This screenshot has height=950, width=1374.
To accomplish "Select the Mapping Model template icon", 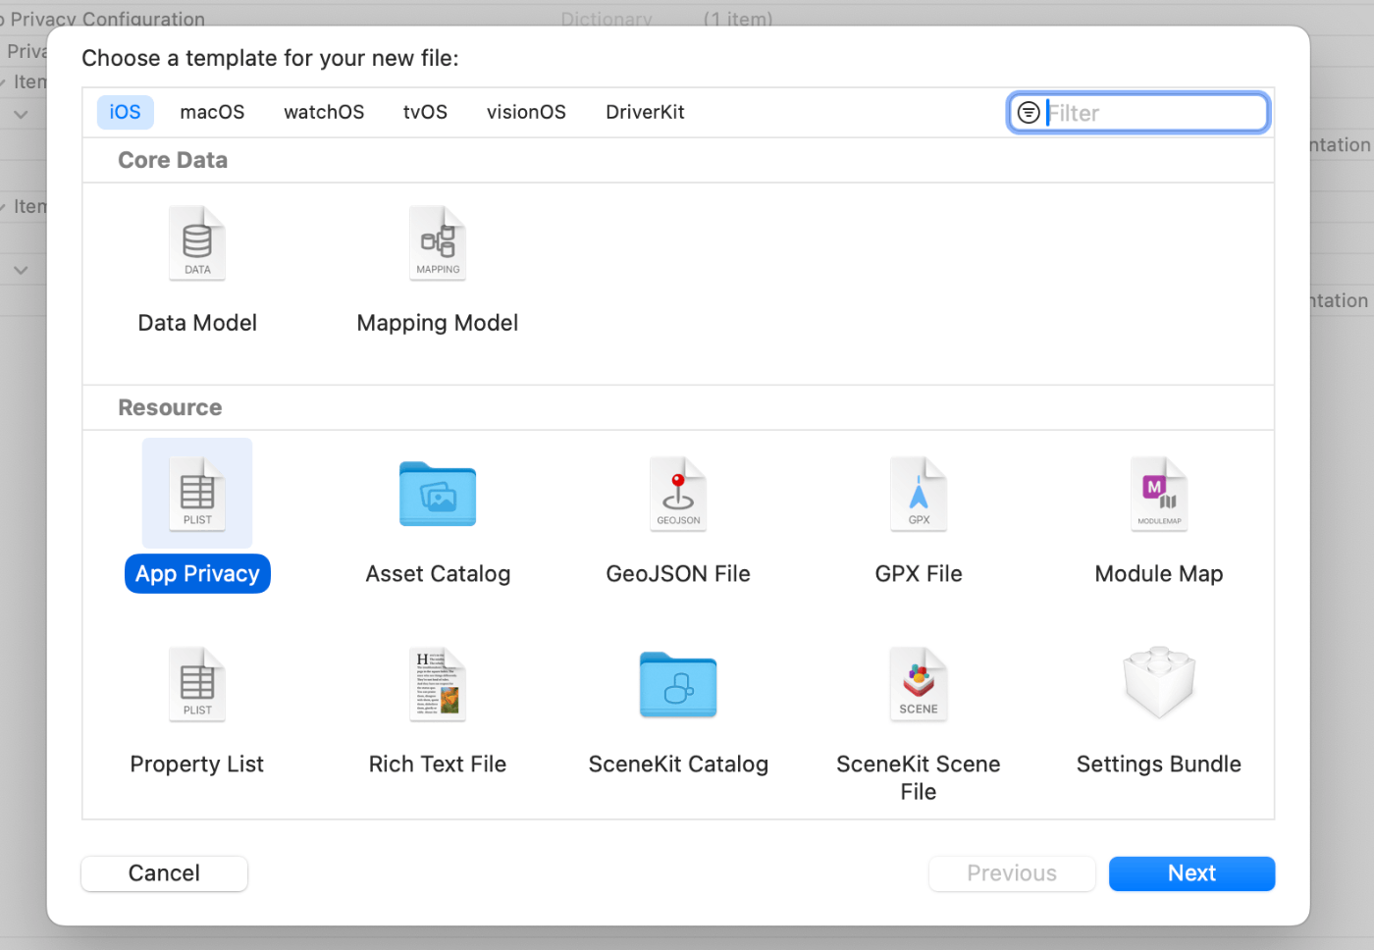I will click(438, 243).
